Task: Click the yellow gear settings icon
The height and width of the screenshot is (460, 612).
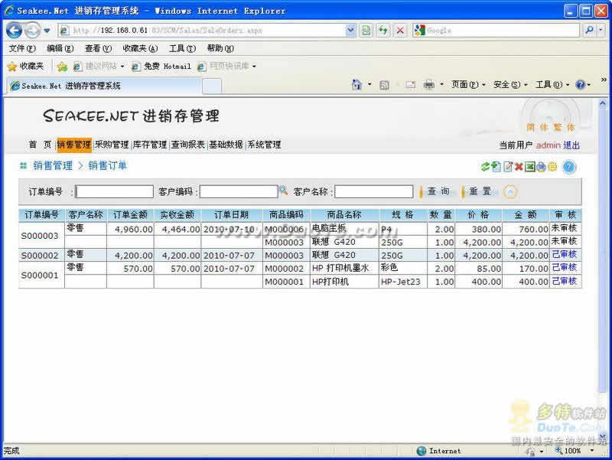Action: coord(552,167)
